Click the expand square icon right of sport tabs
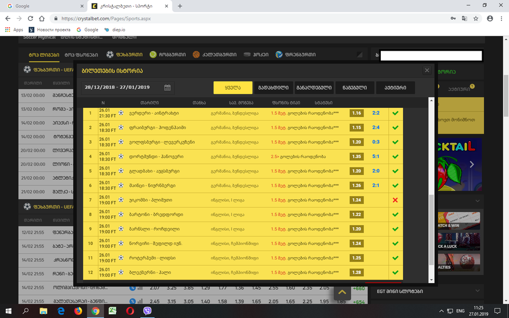This screenshot has width=509, height=318. [x=359, y=55]
